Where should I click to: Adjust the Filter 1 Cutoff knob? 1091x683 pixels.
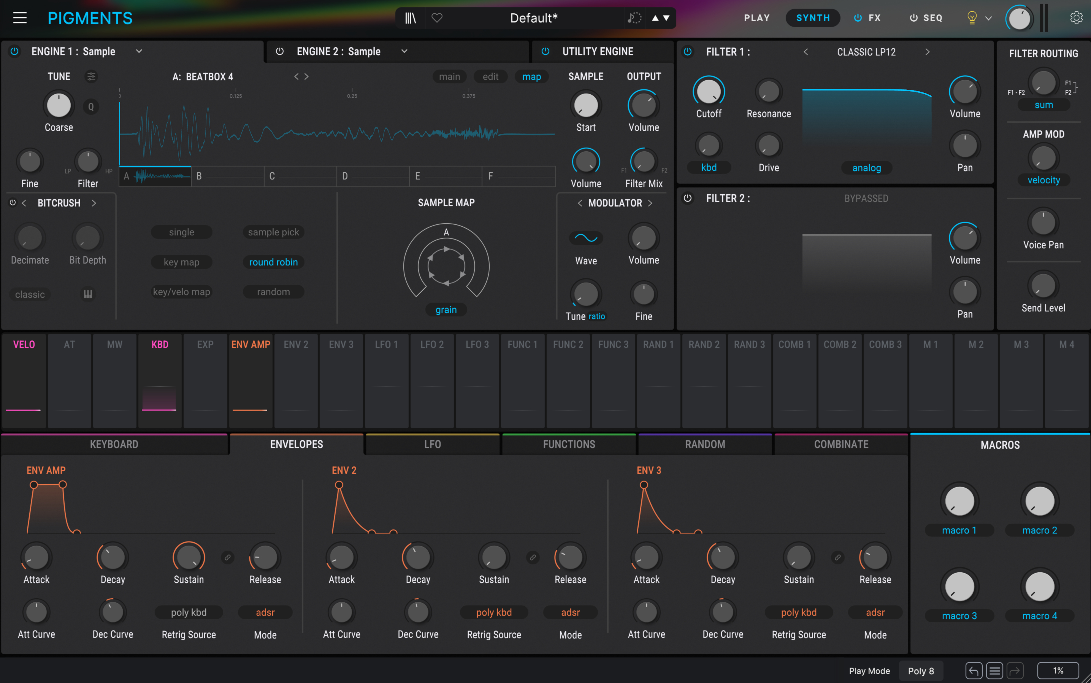pos(709,92)
